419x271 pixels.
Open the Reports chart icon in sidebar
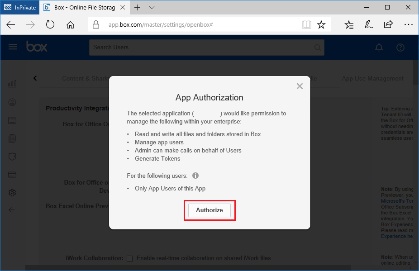coord(12,84)
